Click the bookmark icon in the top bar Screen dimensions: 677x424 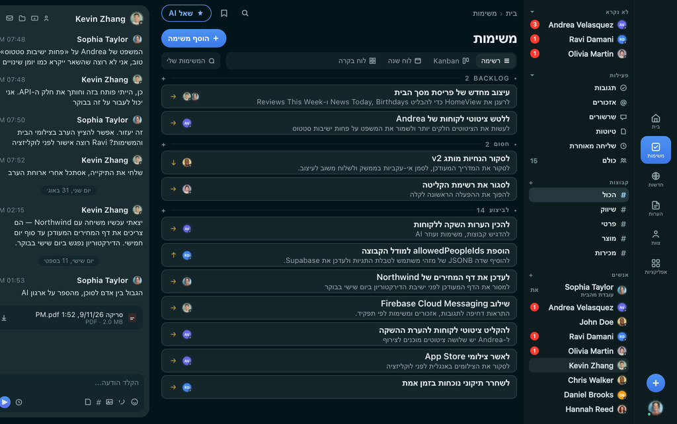(223, 13)
